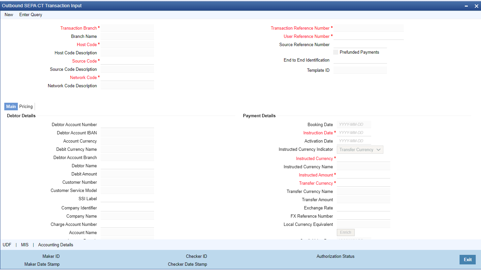Select the Debtor Account IBAN field
Viewport: 481px width, 270px height.
127,133
